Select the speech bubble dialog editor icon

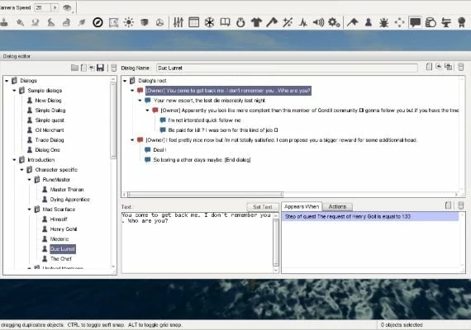[x=415, y=22]
